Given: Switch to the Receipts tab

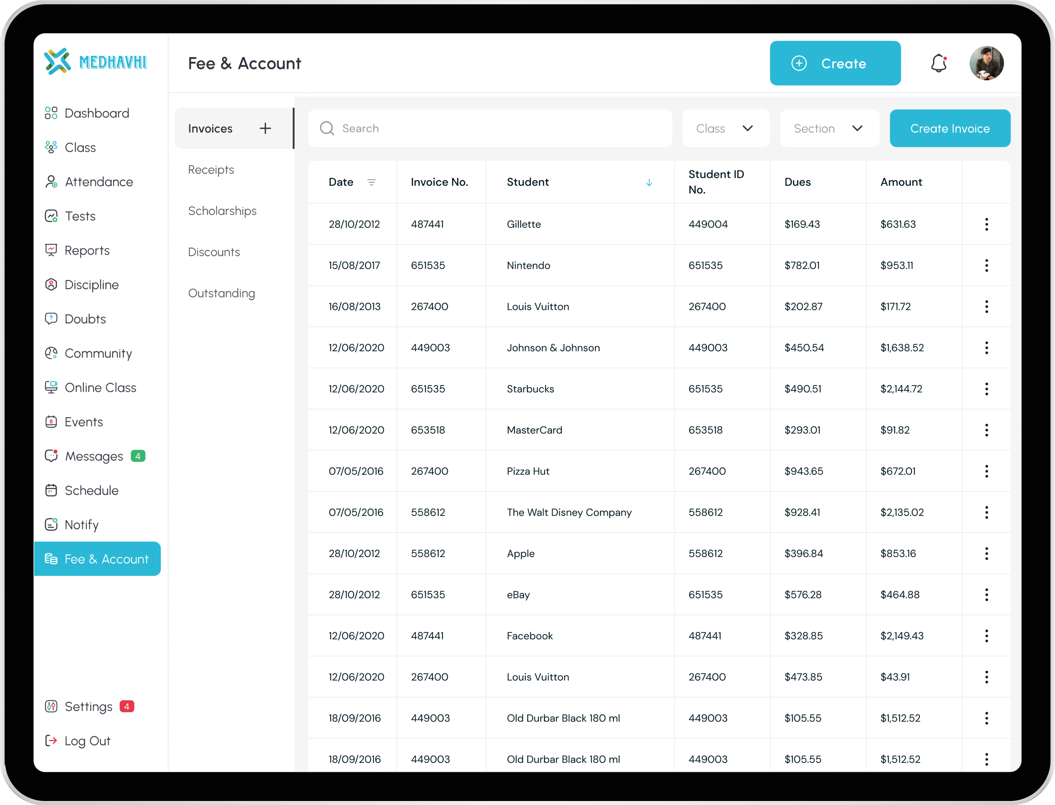Looking at the screenshot, I should click(x=211, y=170).
